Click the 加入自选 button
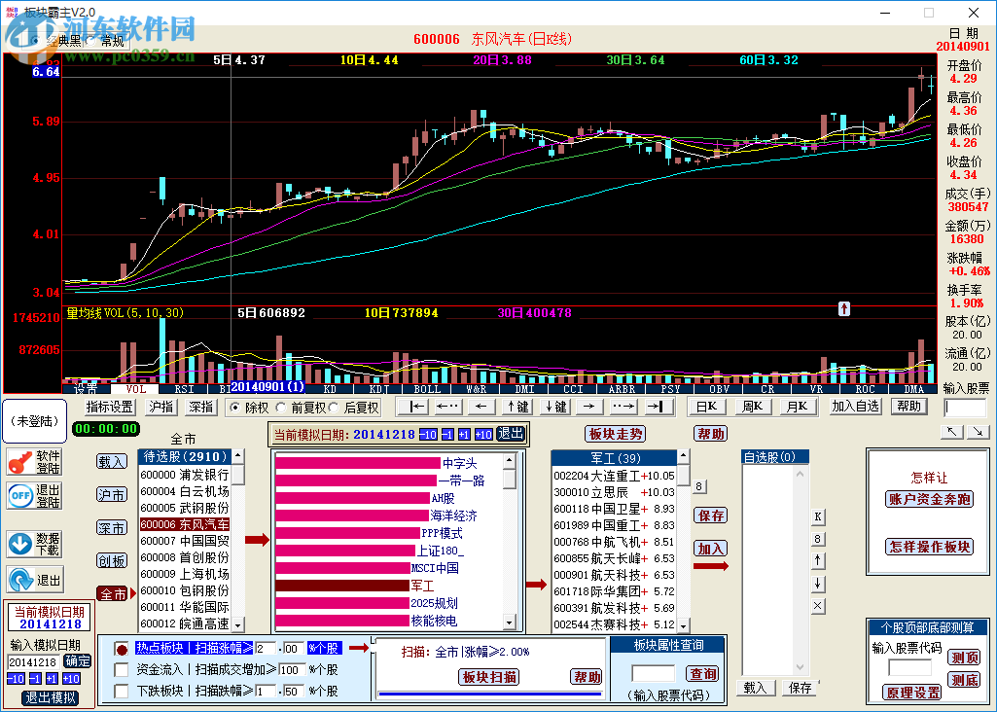 click(855, 407)
